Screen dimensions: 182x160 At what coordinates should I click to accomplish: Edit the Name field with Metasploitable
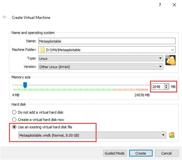tap(107, 41)
